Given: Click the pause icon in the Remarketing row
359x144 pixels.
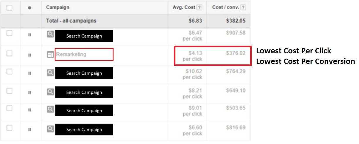Looking at the screenshot, I should (x=29, y=55).
